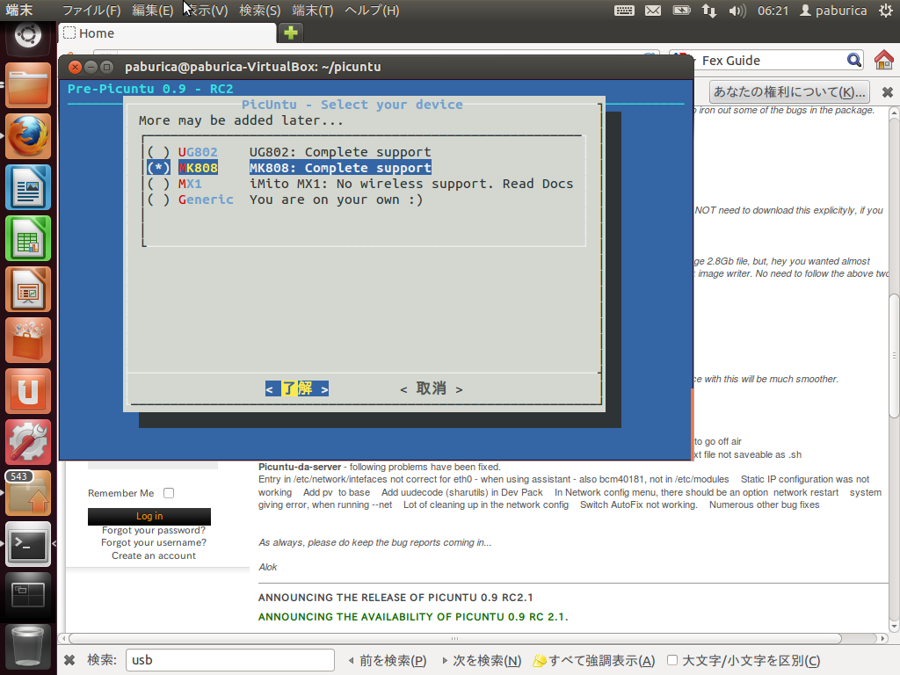Viewport: 900px width, 675px height.
Task: Add a new browser tab with plus
Action: pyautogui.click(x=290, y=33)
